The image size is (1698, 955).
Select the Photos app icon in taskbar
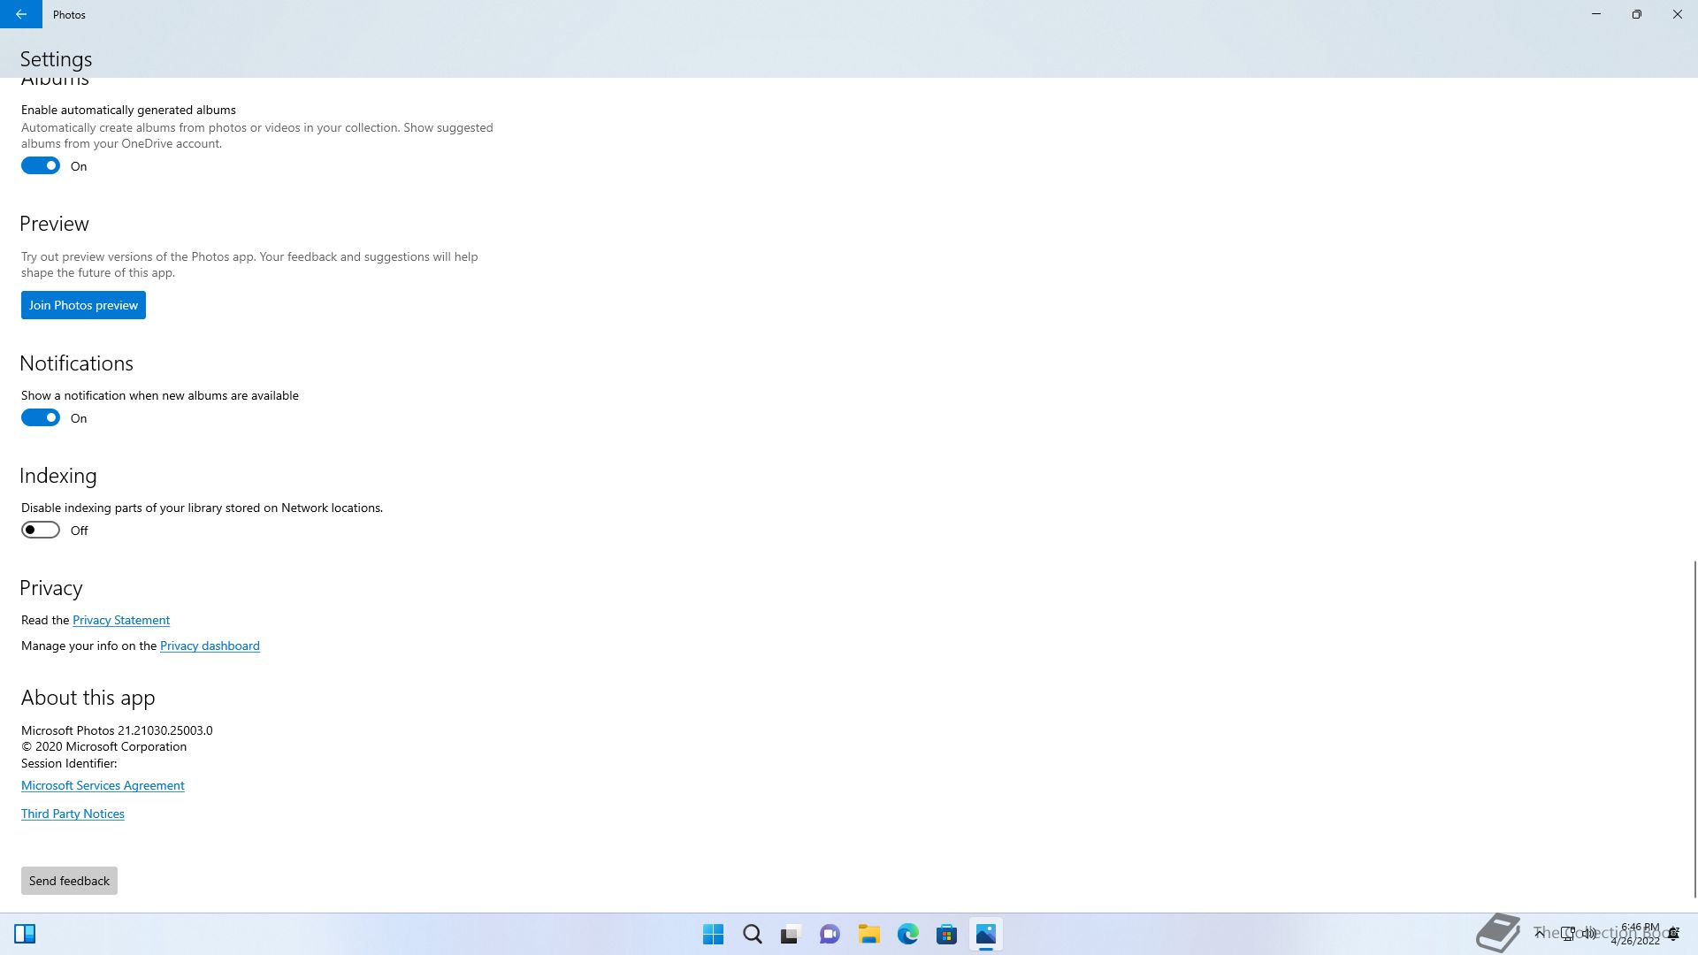(x=986, y=934)
